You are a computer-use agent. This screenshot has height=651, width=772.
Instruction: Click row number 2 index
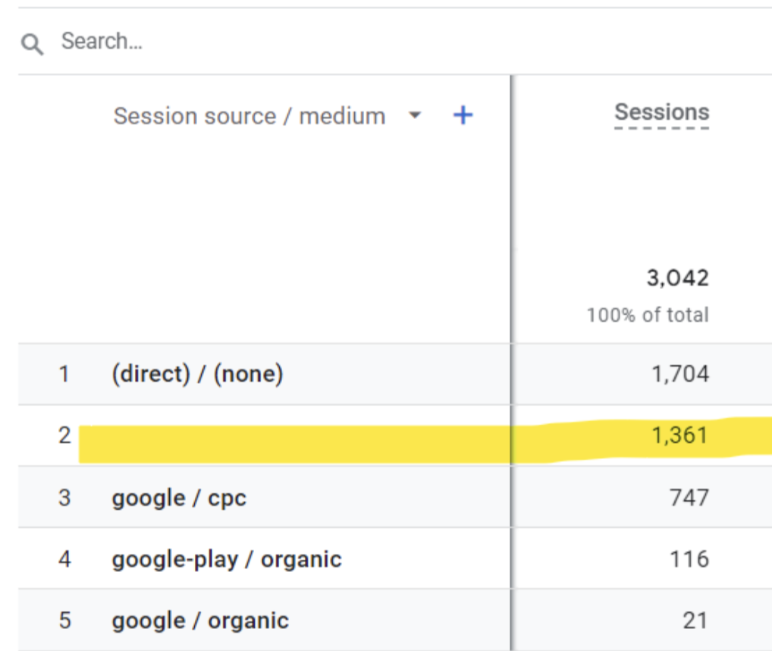[64, 436]
